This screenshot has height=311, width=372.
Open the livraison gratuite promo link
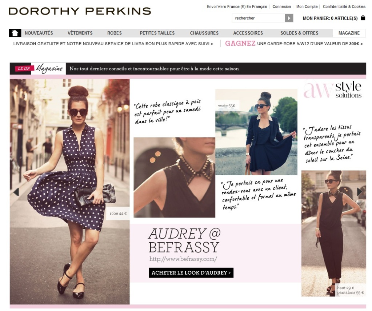point(113,44)
